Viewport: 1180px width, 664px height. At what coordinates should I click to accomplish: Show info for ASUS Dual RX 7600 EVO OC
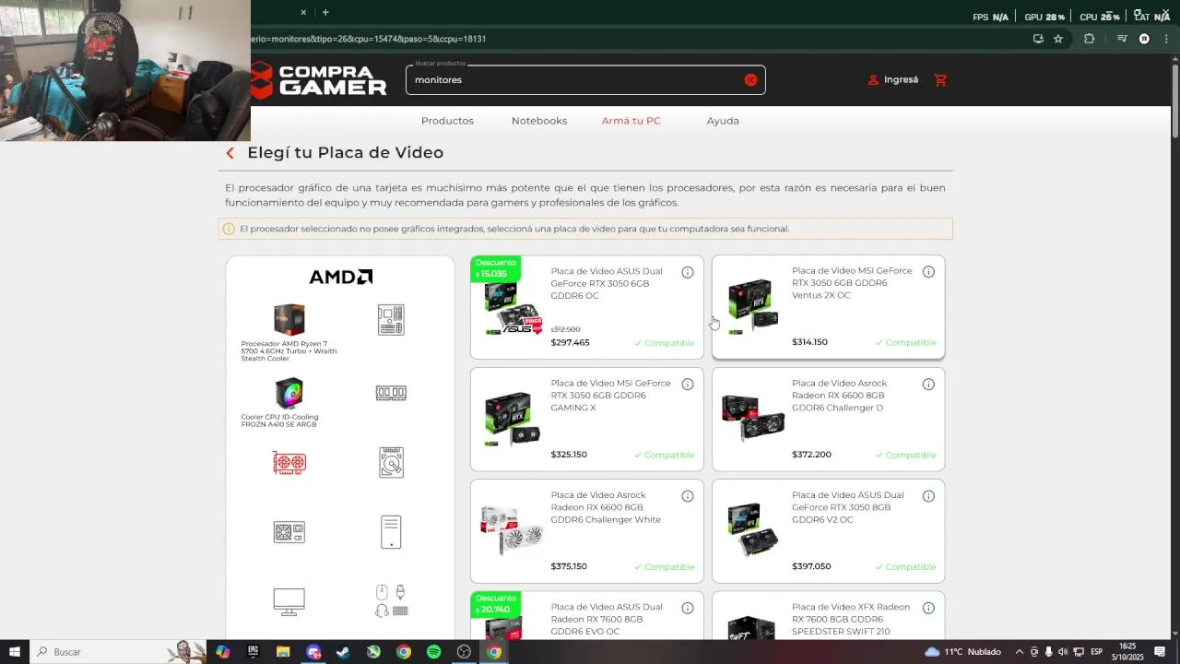688,608
